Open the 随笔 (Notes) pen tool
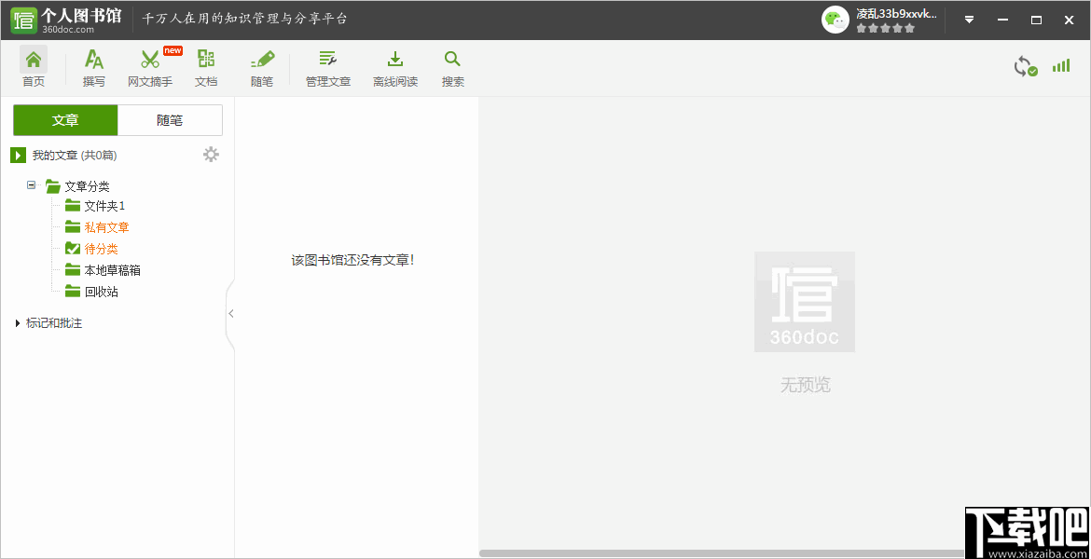The height and width of the screenshot is (559, 1091). pos(261,67)
